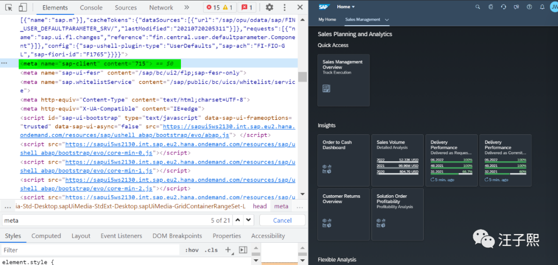Click the errors and warnings counter (15 errors)

tap(220, 7)
